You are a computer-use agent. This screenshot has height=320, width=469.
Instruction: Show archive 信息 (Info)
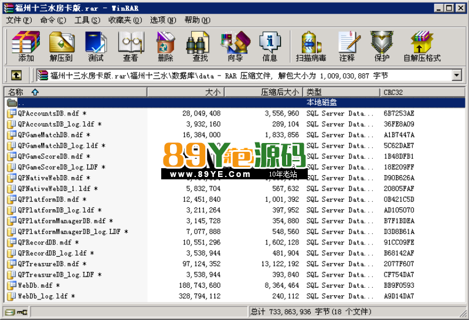click(x=270, y=46)
